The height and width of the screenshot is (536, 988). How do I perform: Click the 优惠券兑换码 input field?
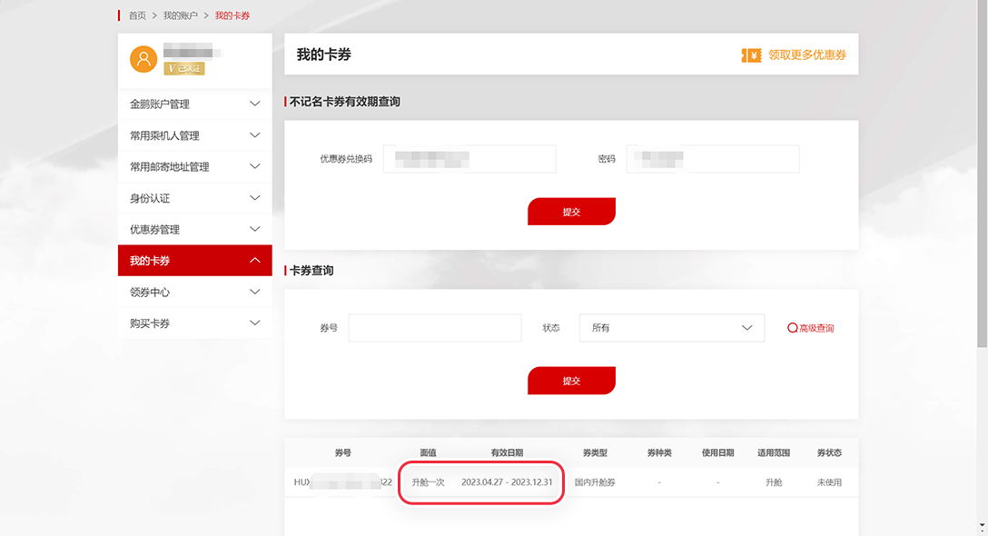(469, 159)
